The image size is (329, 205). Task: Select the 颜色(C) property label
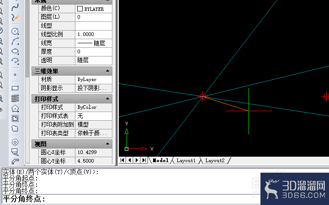[x=50, y=9]
